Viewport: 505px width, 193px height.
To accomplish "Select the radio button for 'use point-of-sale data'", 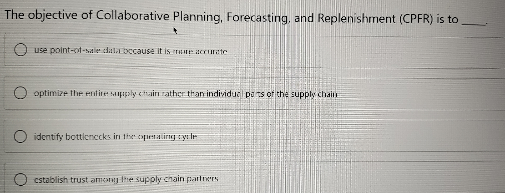I will click(21, 50).
